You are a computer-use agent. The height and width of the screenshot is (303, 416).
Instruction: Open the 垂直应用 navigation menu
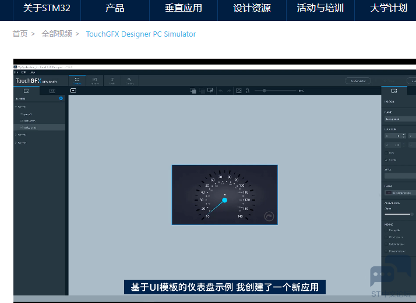pyautogui.click(x=184, y=8)
